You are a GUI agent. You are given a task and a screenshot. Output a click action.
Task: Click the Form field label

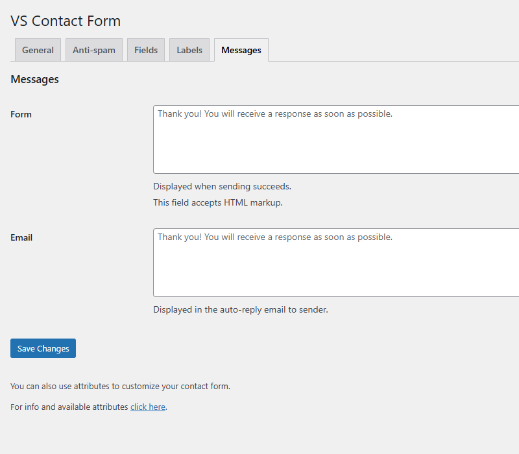pyautogui.click(x=21, y=114)
